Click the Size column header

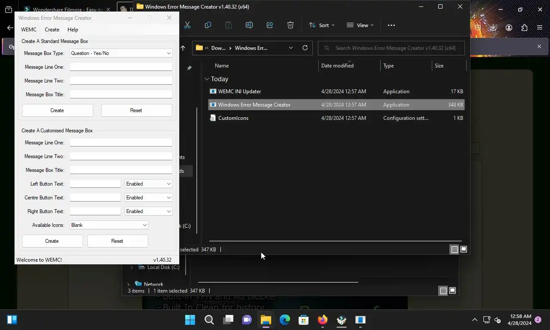(x=439, y=66)
